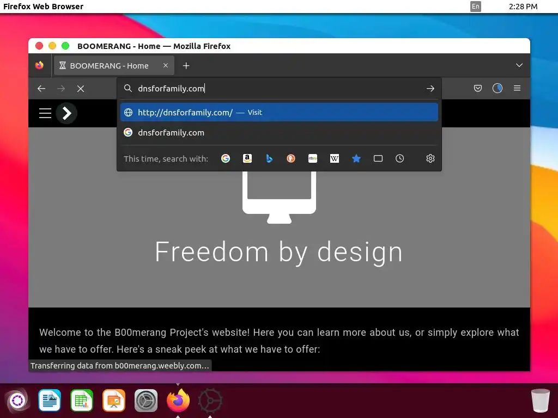The width and height of the screenshot is (558, 418).
Task: Click the Welcome paragraph text
Action: (x=279, y=341)
